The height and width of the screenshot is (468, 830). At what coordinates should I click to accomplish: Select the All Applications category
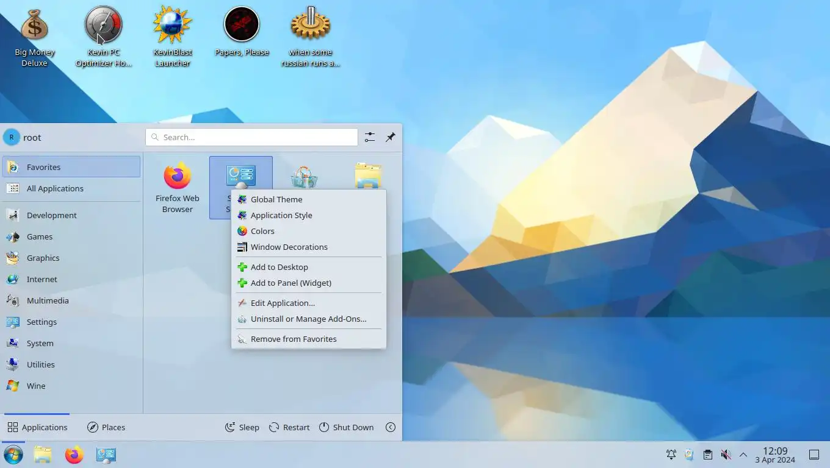pos(71,188)
